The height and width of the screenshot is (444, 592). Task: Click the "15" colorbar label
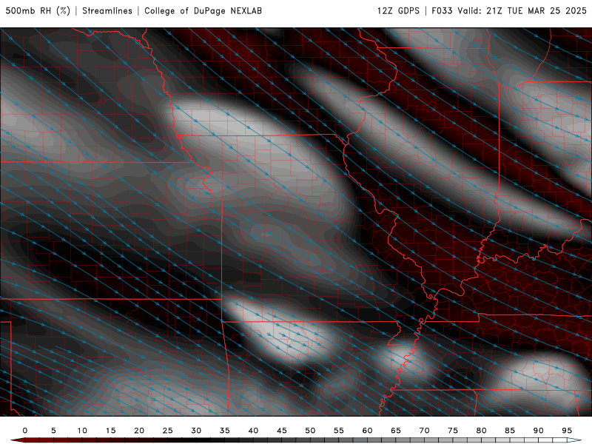pos(110,431)
